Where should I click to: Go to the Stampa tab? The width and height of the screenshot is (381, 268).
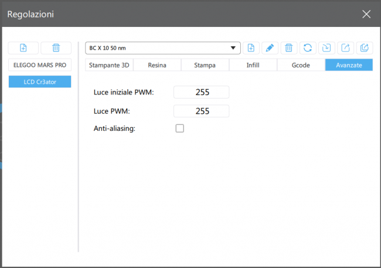(x=205, y=65)
